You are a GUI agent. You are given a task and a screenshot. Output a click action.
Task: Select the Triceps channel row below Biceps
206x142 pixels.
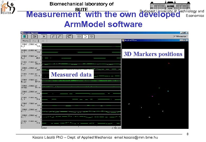click(x=31, y=88)
